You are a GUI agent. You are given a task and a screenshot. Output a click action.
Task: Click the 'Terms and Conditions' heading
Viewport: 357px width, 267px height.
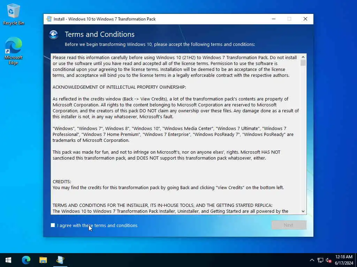pos(99,34)
